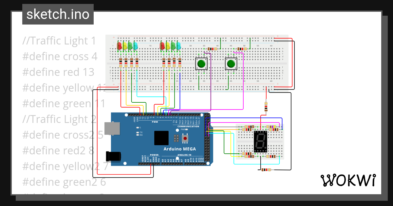Switch to the sketch.ino tab

click(58, 14)
